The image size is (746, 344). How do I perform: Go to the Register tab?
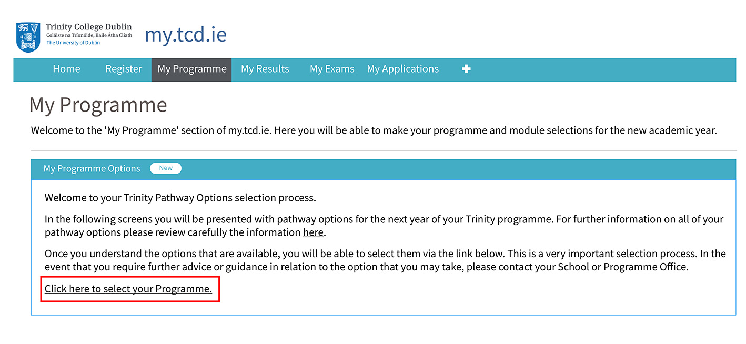click(x=124, y=69)
